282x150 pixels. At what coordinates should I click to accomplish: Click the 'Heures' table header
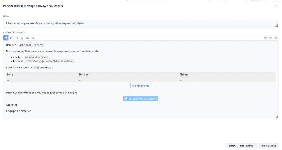click(84, 74)
